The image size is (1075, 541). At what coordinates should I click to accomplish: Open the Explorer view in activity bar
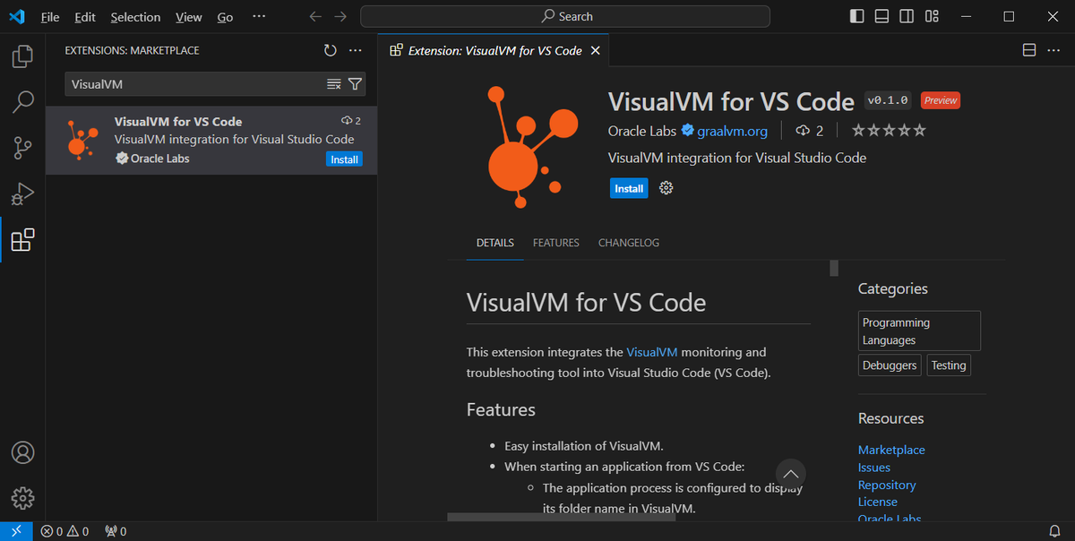click(x=22, y=56)
